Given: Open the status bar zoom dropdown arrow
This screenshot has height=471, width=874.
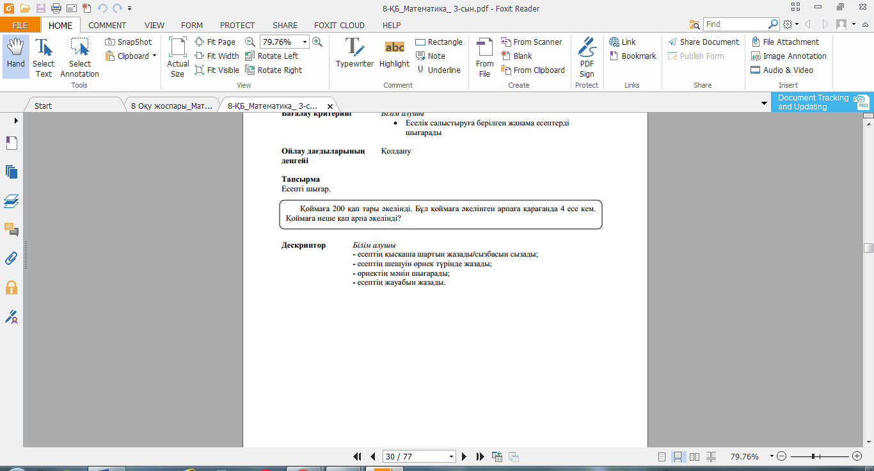Looking at the screenshot, I should tap(772, 457).
